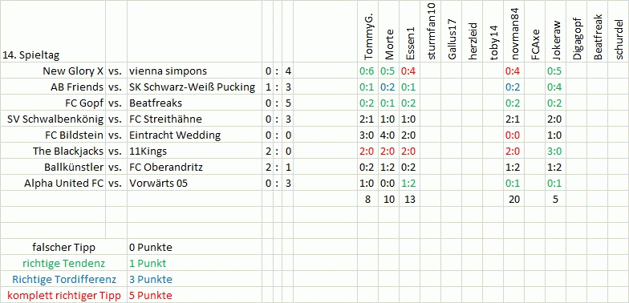Click Essen1's total score 13

pos(409,199)
